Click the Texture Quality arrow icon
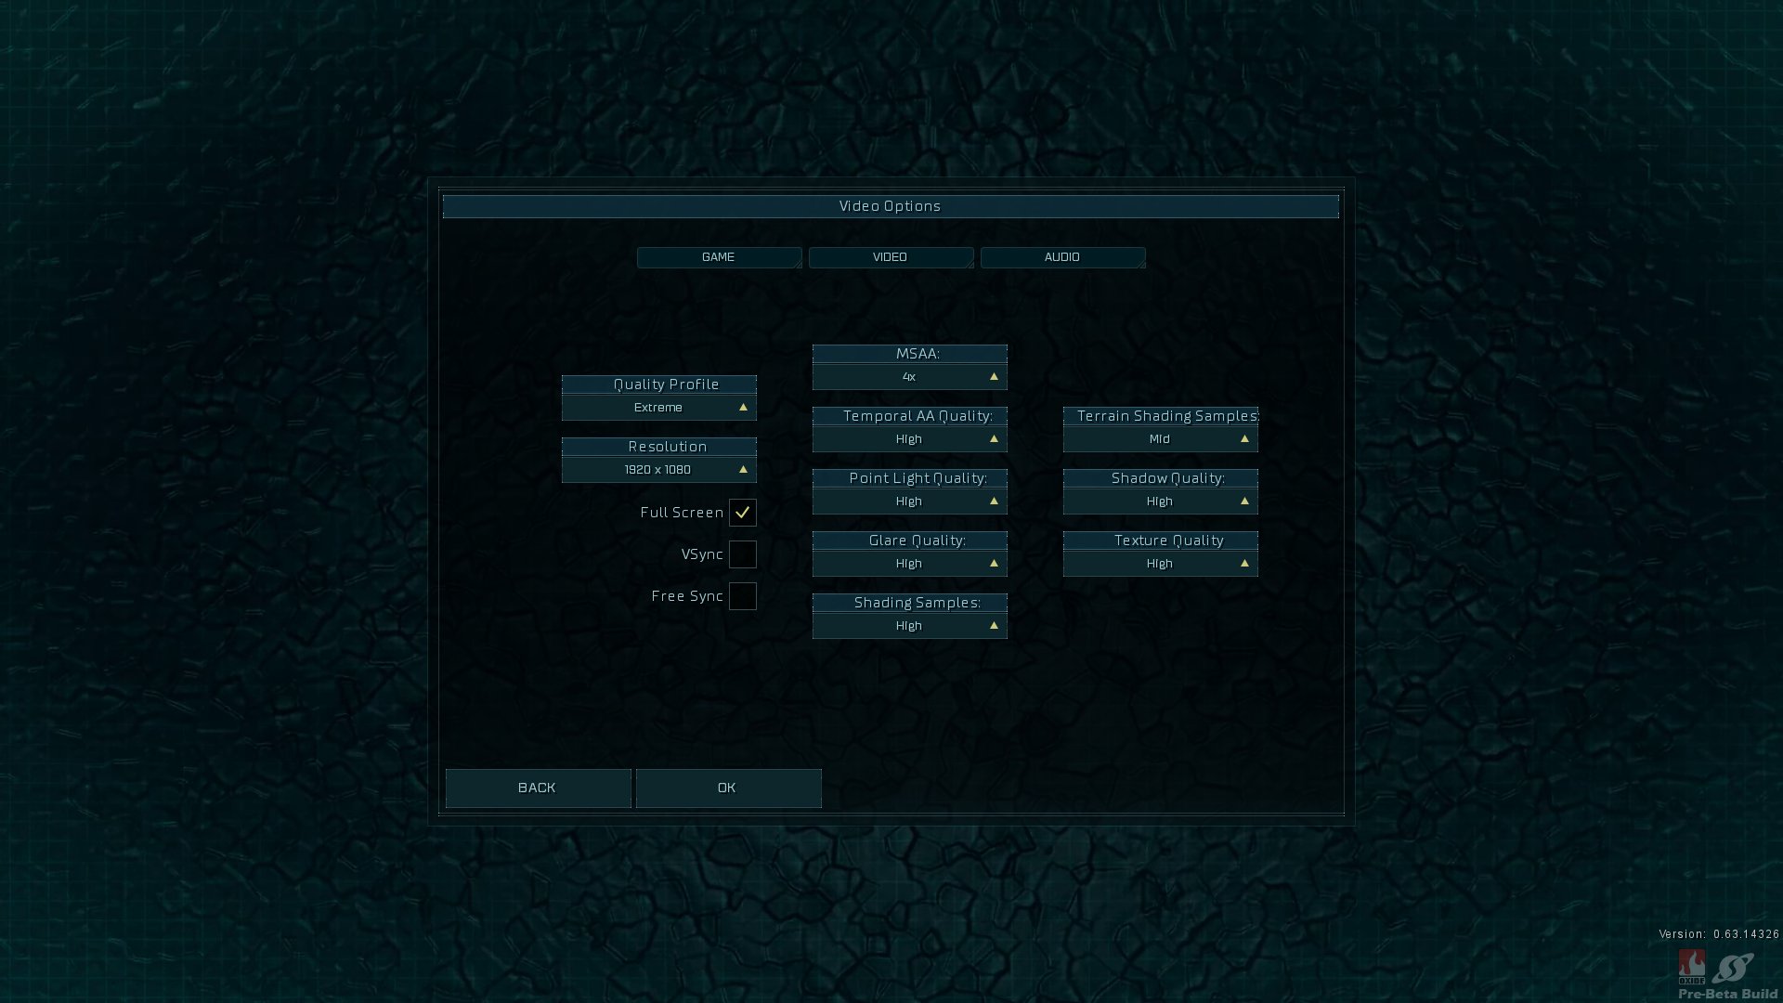The height and width of the screenshot is (1003, 1783). 1244,564
